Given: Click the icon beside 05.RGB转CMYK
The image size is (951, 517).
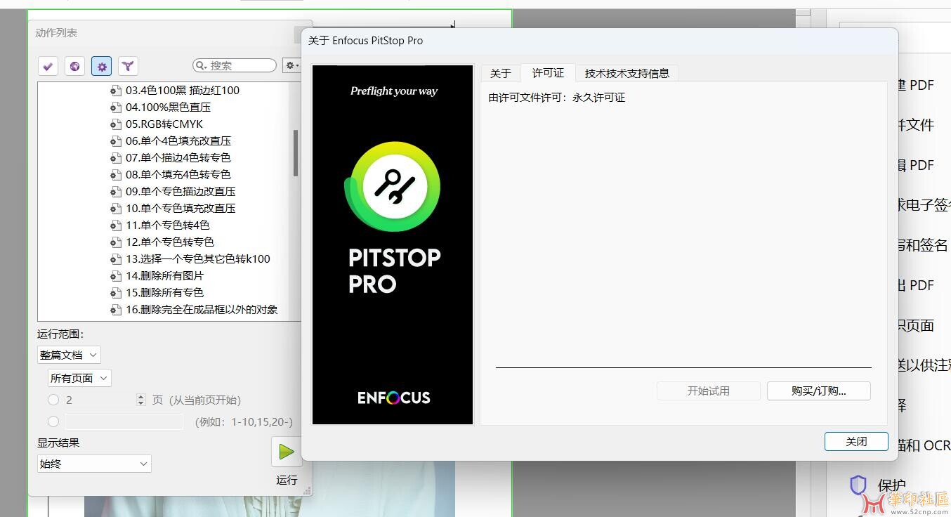Looking at the screenshot, I should pyautogui.click(x=116, y=124).
